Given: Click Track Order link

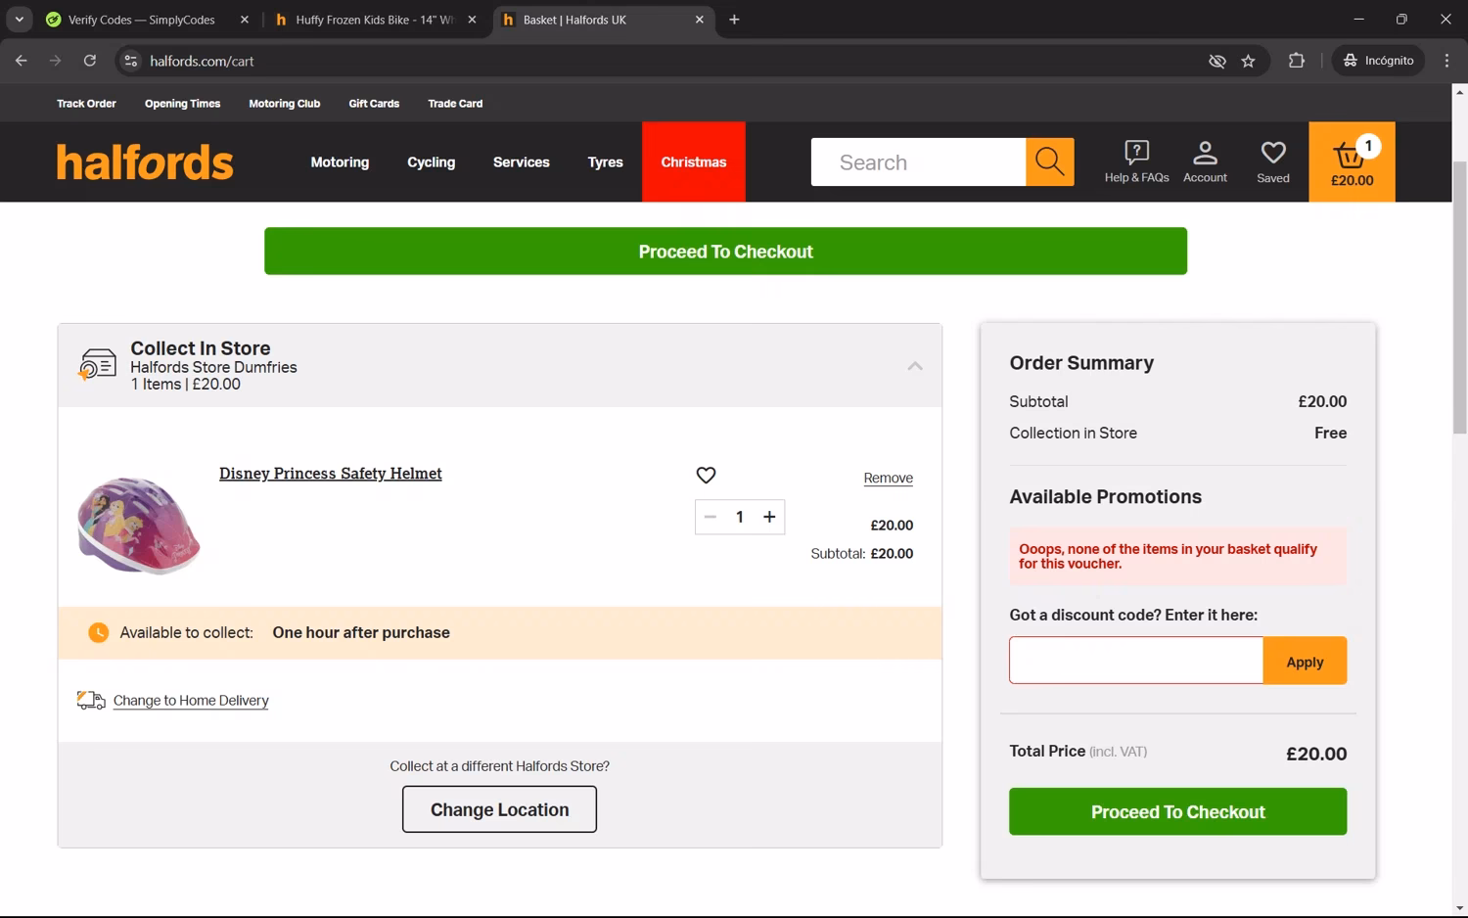Looking at the screenshot, I should coord(86,104).
